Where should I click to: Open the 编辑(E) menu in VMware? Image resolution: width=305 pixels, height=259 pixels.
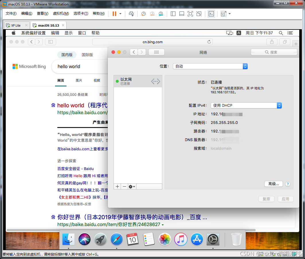(x=27, y=13)
